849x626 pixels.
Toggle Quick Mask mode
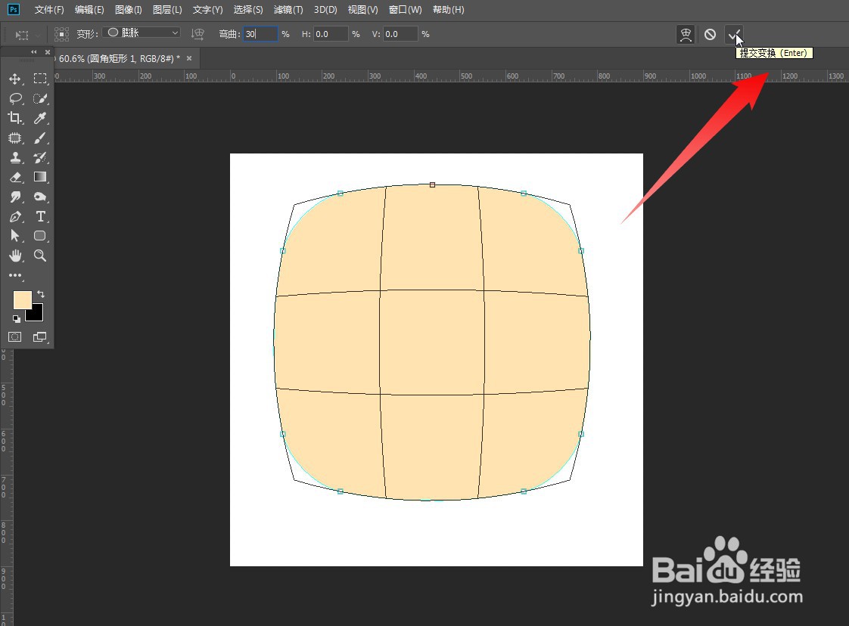tap(15, 337)
